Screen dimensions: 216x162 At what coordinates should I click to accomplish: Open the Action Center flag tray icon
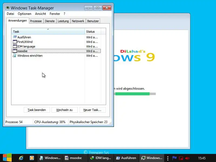point(174,158)
